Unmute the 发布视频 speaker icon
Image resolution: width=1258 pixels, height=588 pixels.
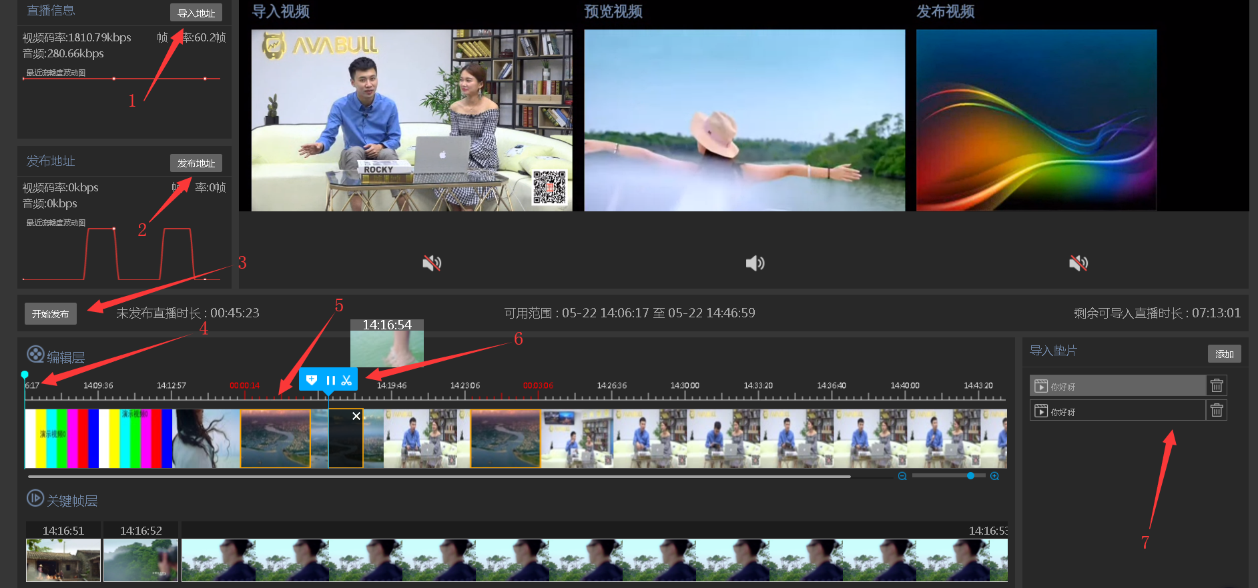(x=1078, y=263)
